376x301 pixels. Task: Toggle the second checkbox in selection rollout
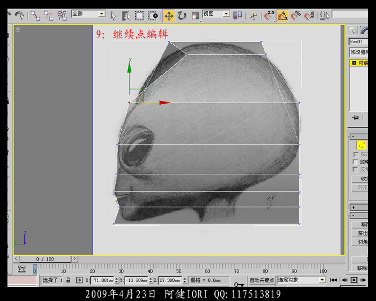tap(356, 162)
